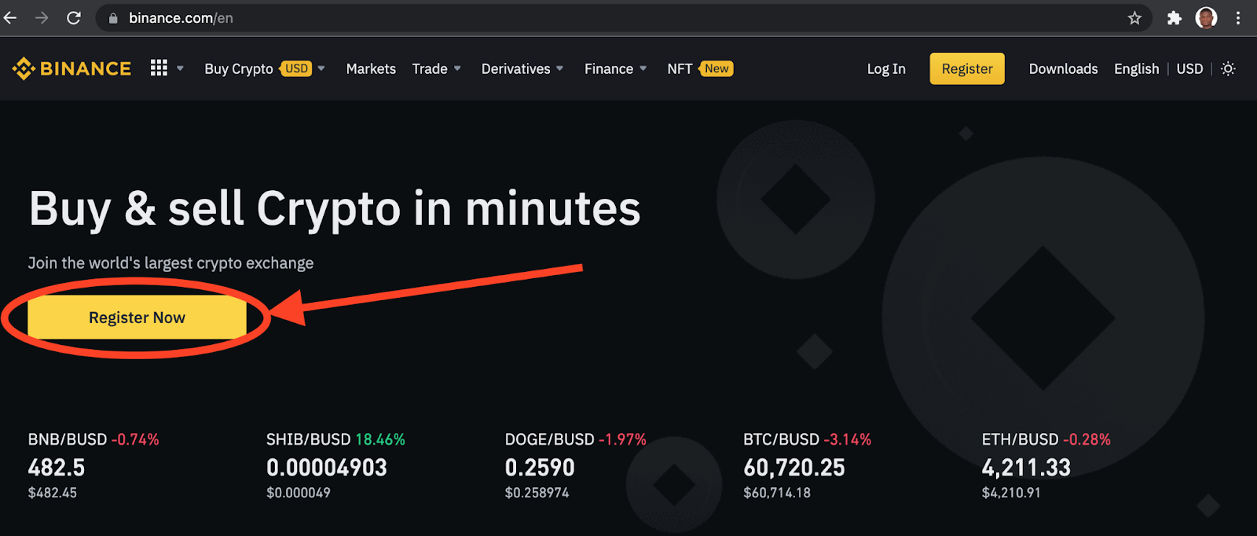The width and height of the screenshot is (1257, 536).
Task: Click the USD badge beside Buy Crypto
Action: coord(296,68)
